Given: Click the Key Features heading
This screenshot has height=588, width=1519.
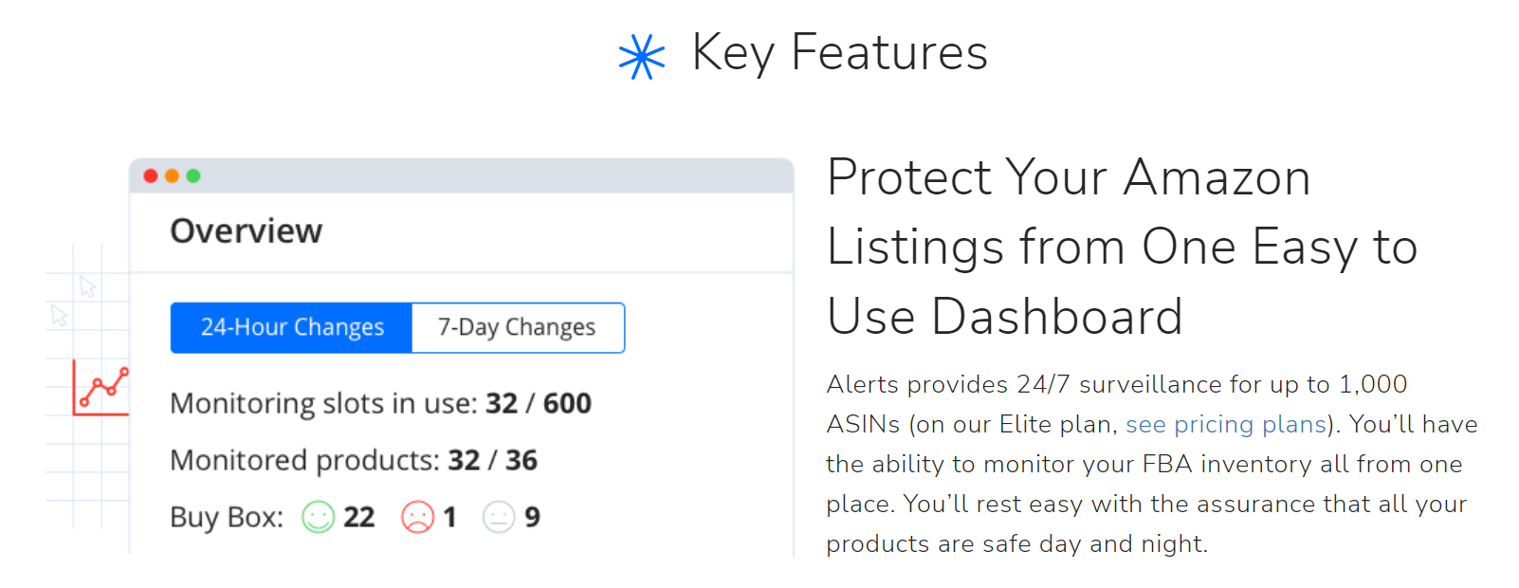Looking at the screenshot, I should (x=840, y=53).
